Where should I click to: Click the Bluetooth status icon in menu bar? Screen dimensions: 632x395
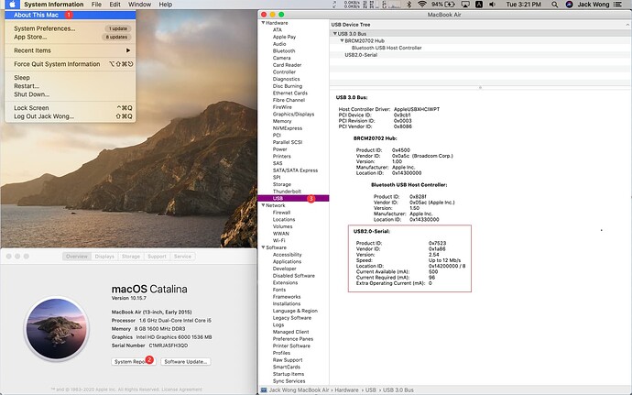tap(409, 5)
